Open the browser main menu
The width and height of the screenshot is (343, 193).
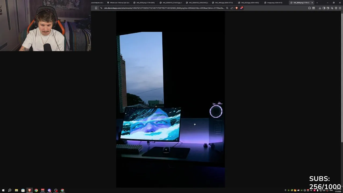click(340, 8)
